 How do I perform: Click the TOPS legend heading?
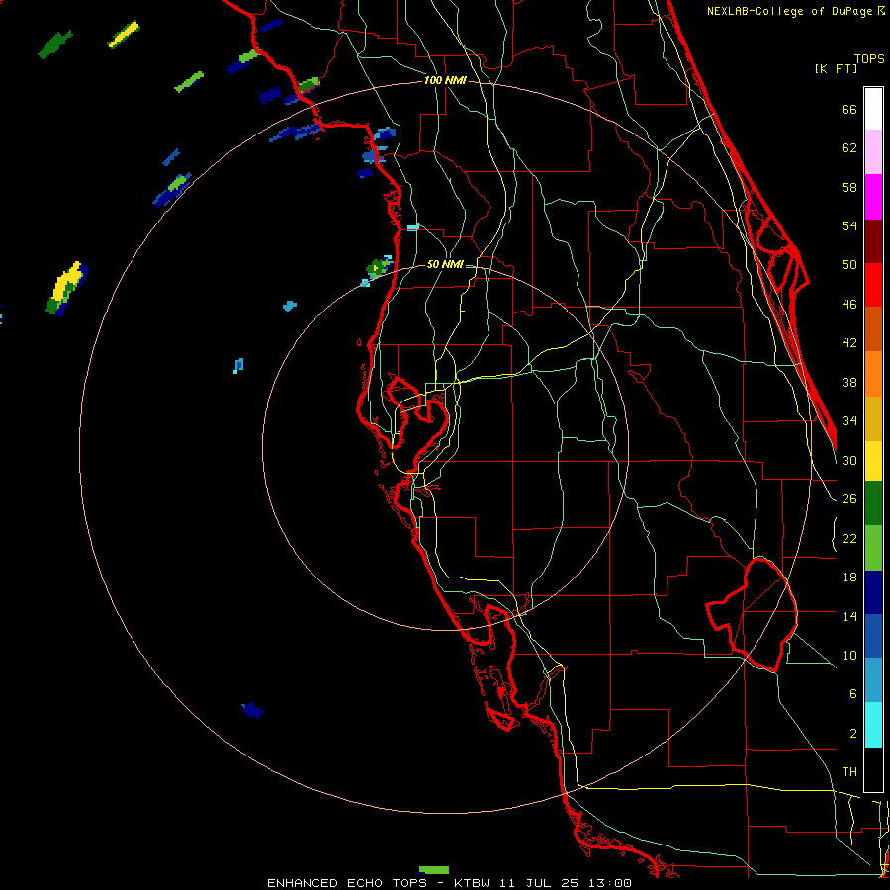coord(869,58)
